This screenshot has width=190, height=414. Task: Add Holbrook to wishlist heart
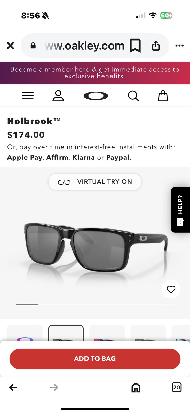[171, 289]
